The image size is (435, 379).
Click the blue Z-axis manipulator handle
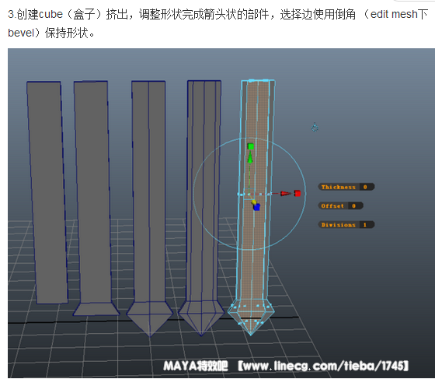point(257,207)
